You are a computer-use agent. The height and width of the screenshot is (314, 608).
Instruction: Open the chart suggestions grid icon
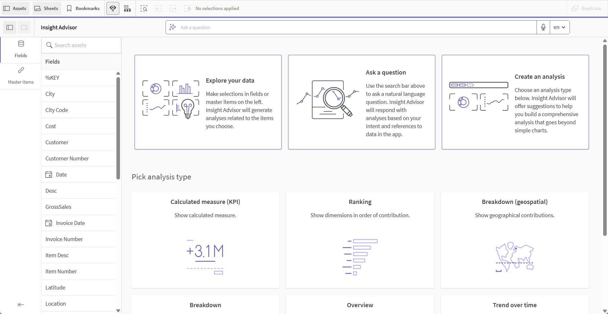click(127, 8)
